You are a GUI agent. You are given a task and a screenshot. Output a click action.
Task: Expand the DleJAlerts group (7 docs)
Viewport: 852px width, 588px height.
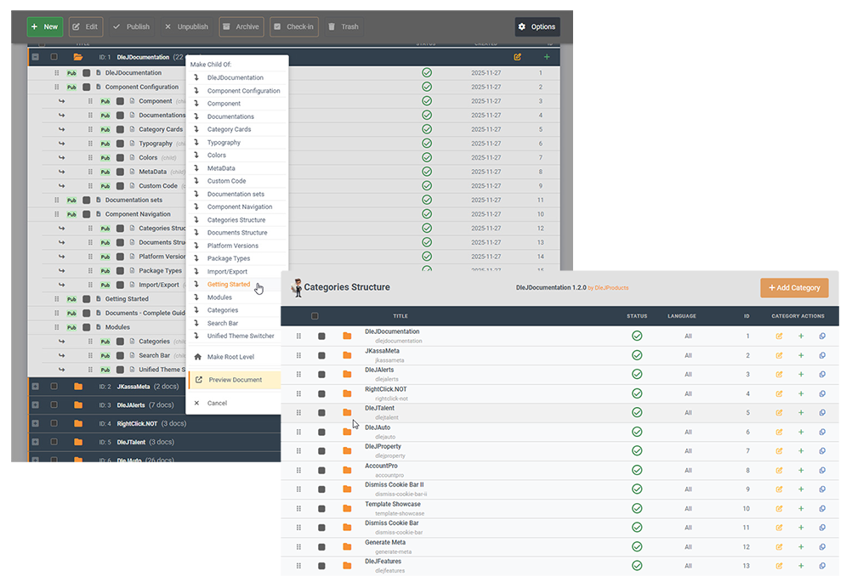point(35,404)
